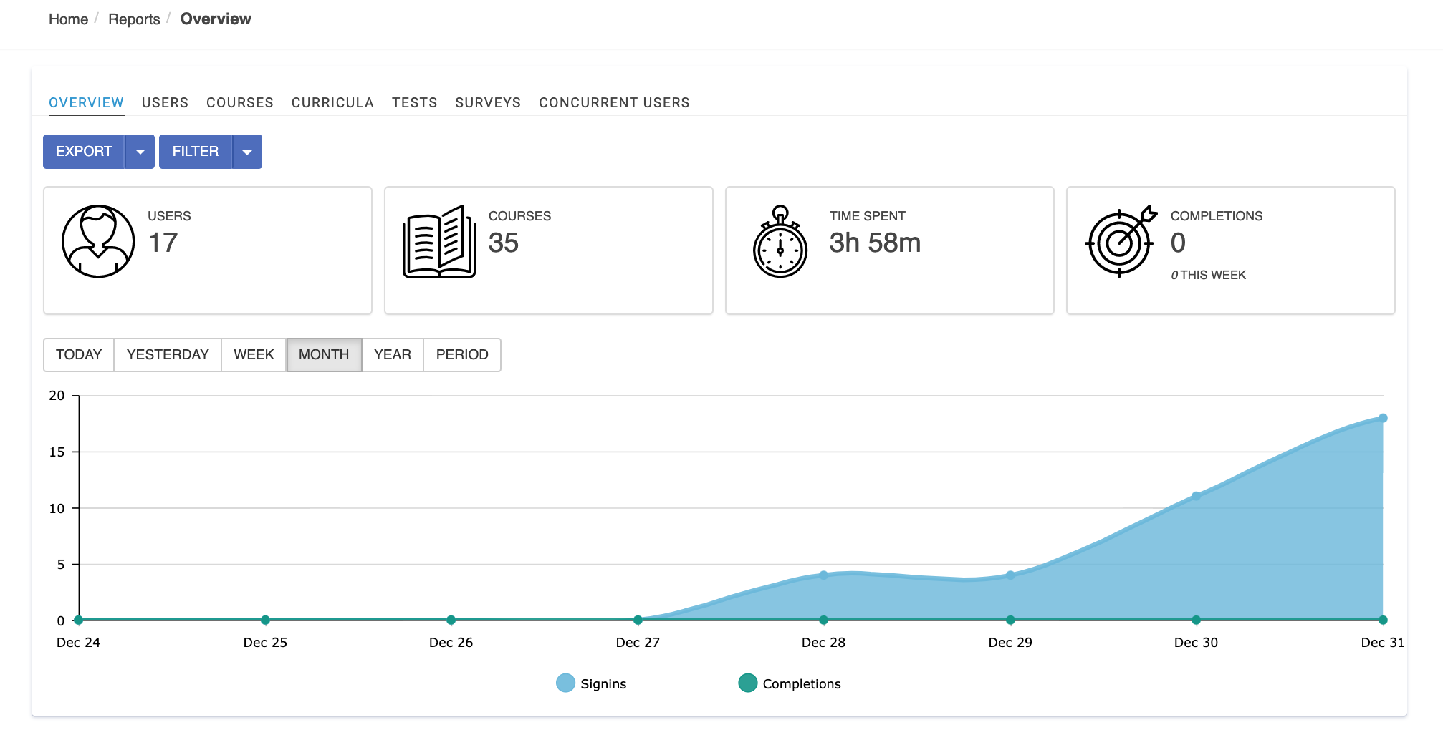Select the Week time range
The height and width of the screenshot is (740, 1443).
pyautogui.click(x=254, y=355)
